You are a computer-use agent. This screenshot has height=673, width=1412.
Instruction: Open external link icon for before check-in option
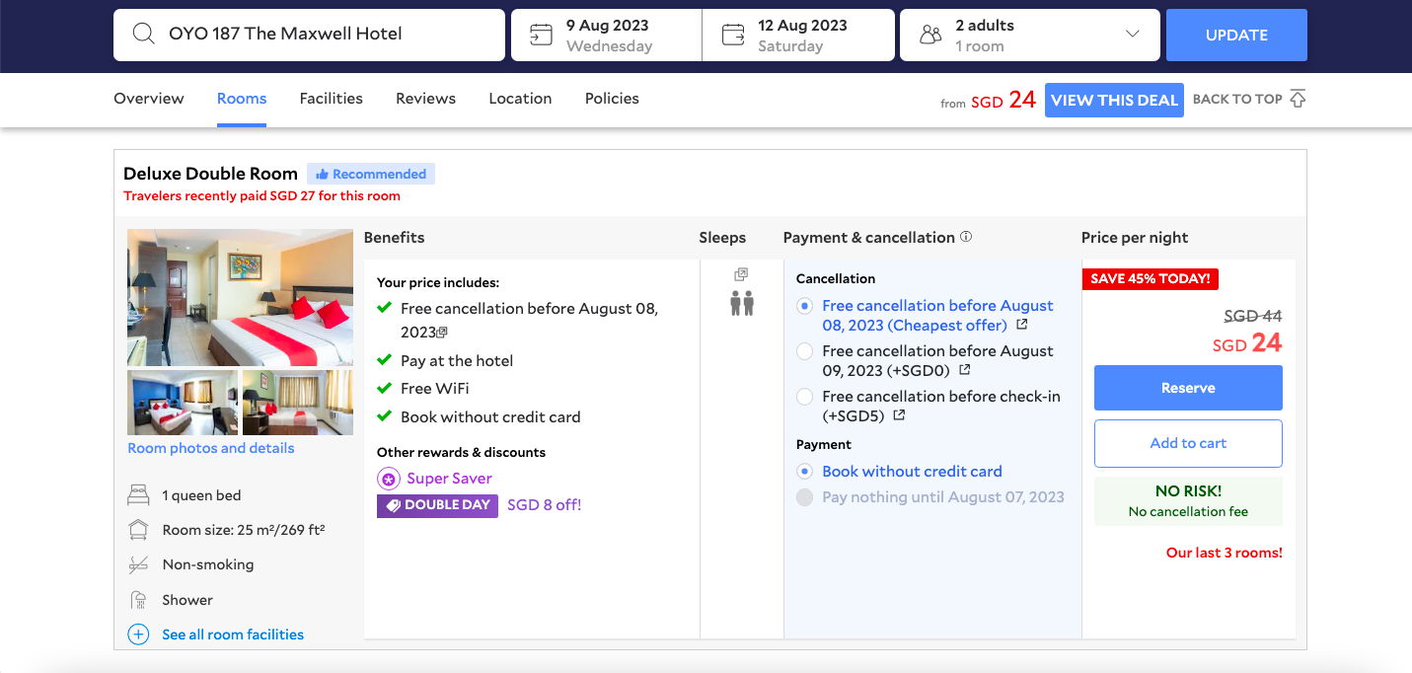pyautogui.click(x=899, y=415)
